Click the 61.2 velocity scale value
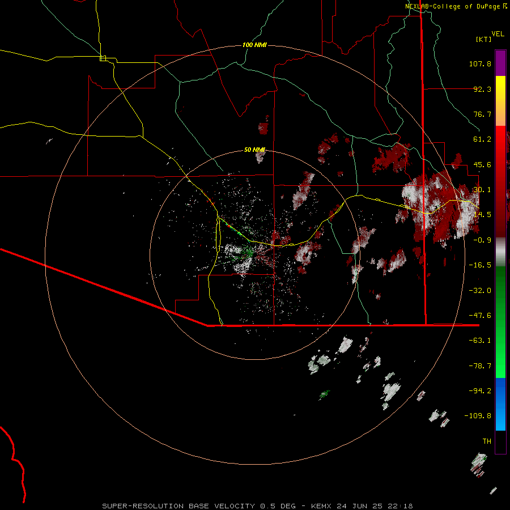Image resolution: width=510 pixels, height=510 pixels. [x=482, y=139]
